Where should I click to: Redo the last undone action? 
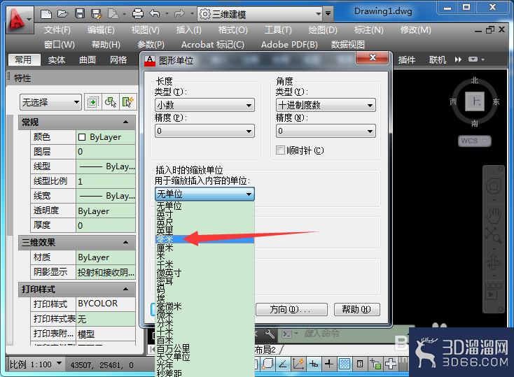pos(179,14)
